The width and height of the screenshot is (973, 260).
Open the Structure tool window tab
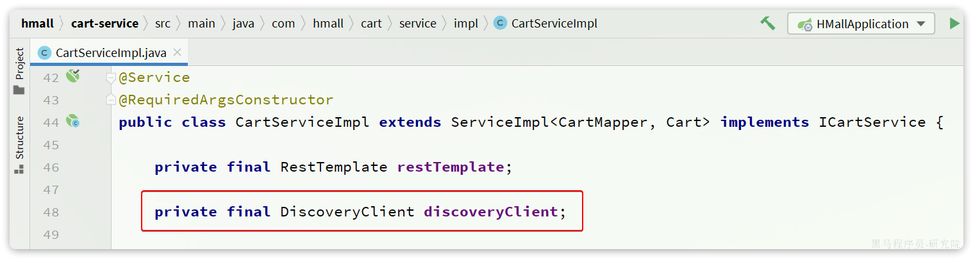pyautogui.click(x=19, y=137)
